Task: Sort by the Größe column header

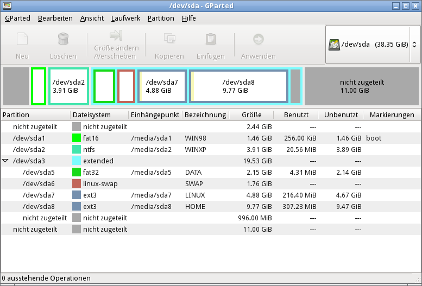Action: coord(251,115)
